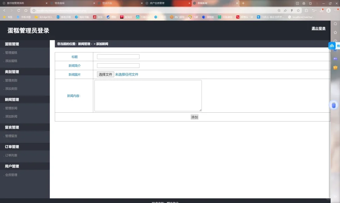Open the 创客贴 bookmark

pos(208,17)
